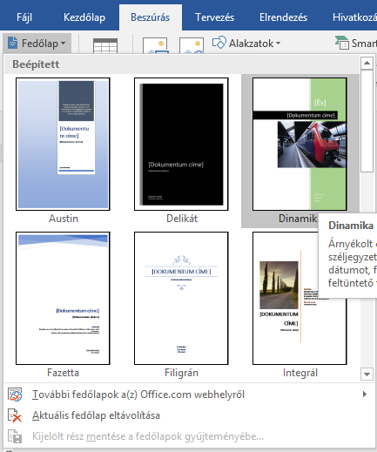
Task: Click the remove cover page icon
Action: 15,415
